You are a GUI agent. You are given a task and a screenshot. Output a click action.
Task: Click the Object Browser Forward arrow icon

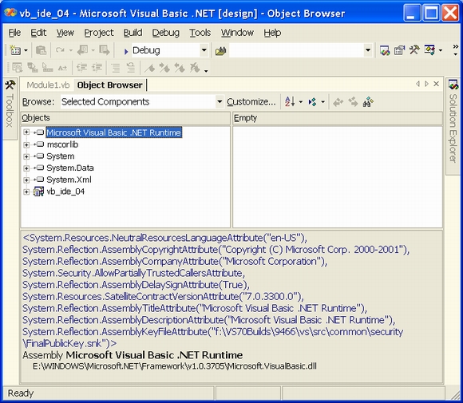point(353,102)
